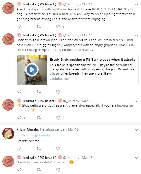Retweet the breaksticks myth tweet

[39, 26]
